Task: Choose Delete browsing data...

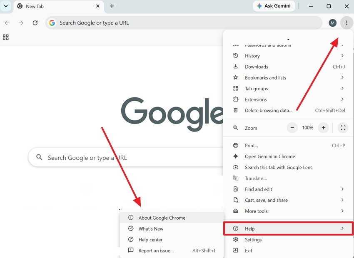Action: (x=288, y=110)
